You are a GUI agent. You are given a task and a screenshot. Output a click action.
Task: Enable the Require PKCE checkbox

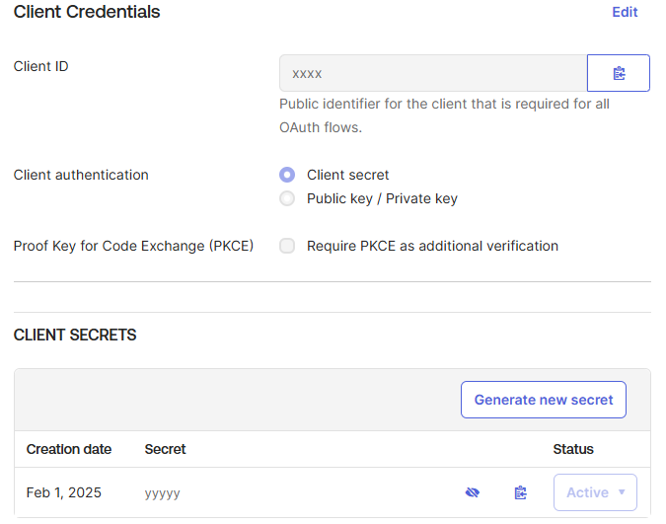tap(287, 246)
